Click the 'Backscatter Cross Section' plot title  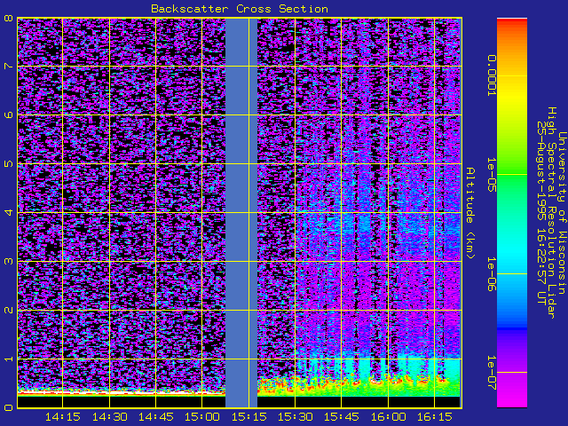click(240, 9)
